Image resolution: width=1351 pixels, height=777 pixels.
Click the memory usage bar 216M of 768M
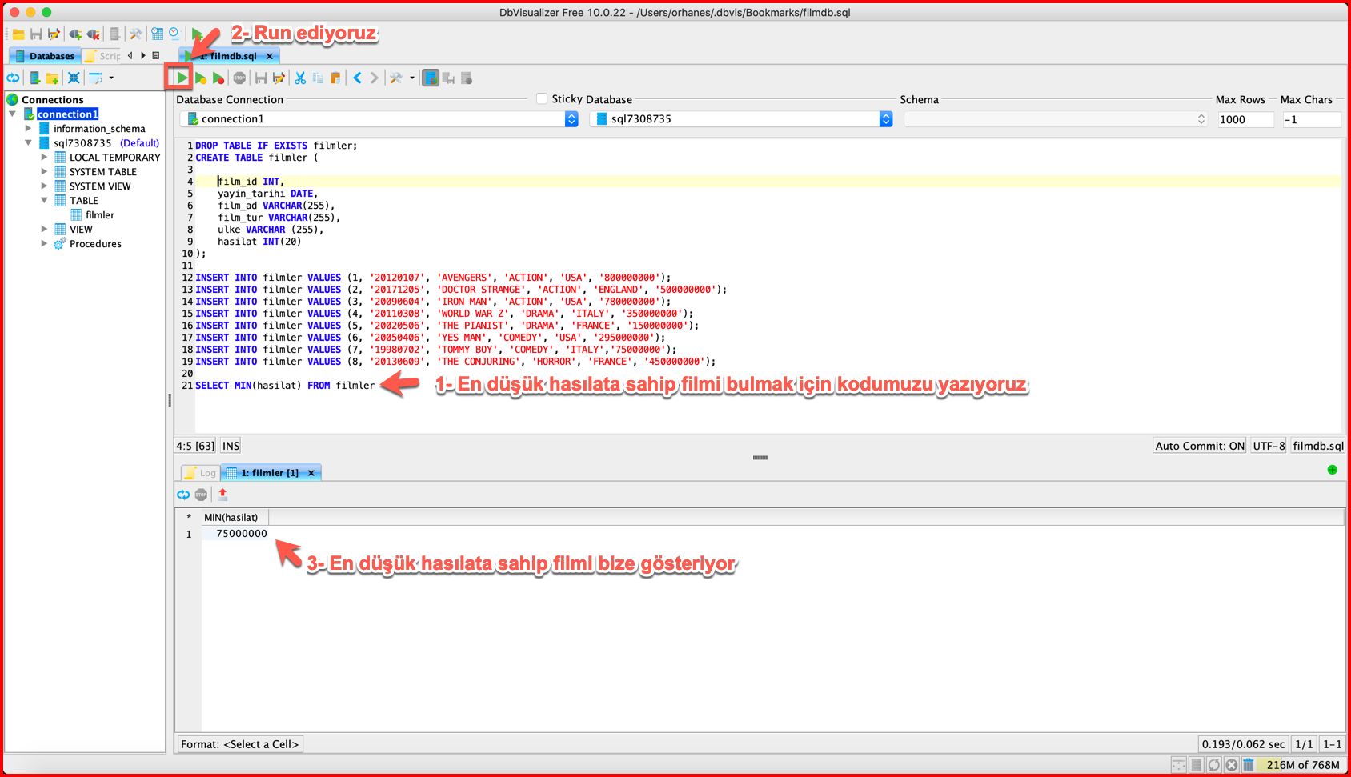click(1301, 765)
